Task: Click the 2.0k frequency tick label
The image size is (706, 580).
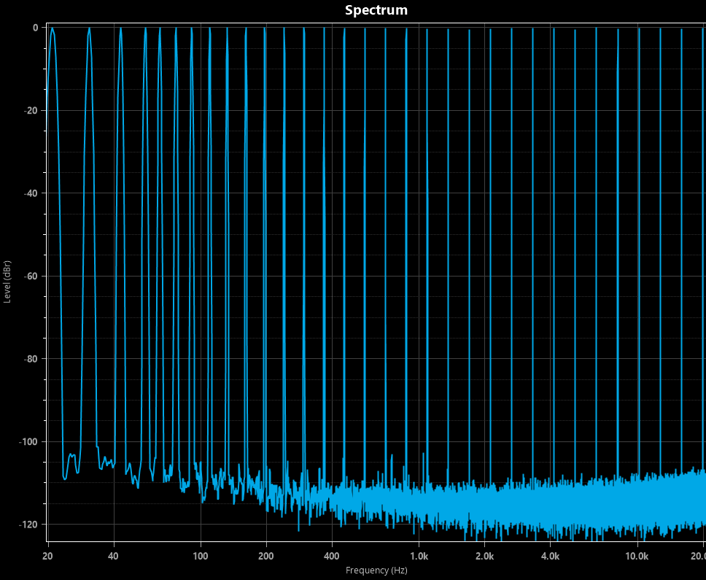Action: coord(485,556)
